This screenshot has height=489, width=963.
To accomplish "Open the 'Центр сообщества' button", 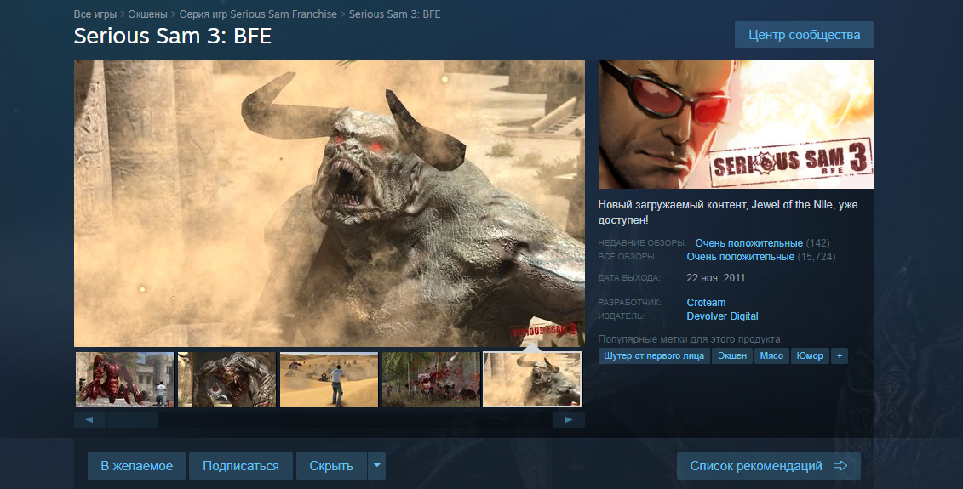I will pos(804,35).
